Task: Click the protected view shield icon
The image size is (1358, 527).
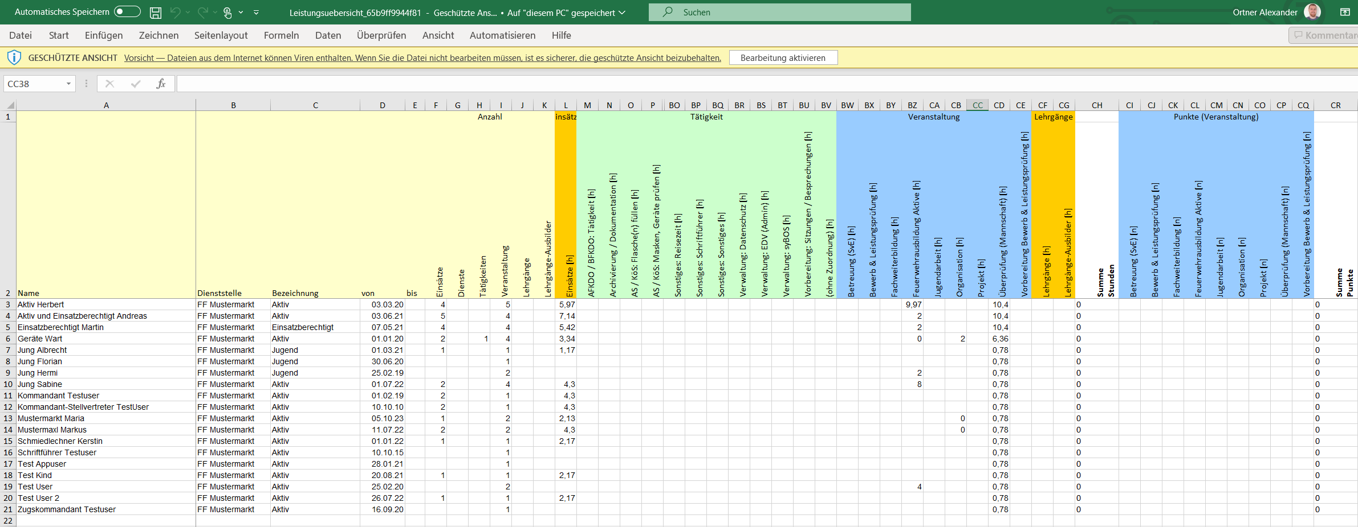Action: [x=14, y=57]
